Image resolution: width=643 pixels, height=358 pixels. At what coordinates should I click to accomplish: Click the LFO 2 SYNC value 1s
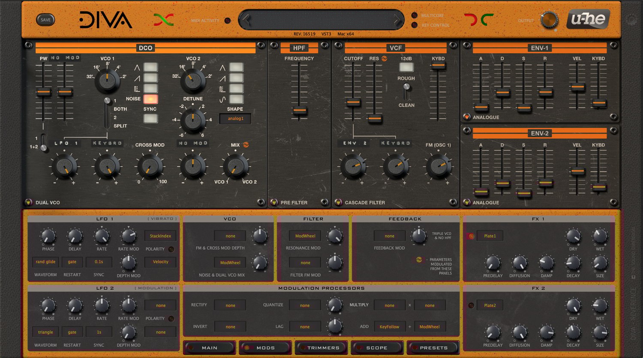99,332
